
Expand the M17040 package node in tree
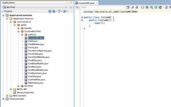[x=18, y=86]
